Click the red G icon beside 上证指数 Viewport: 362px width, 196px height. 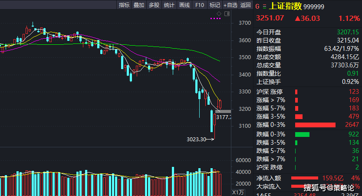257,6
